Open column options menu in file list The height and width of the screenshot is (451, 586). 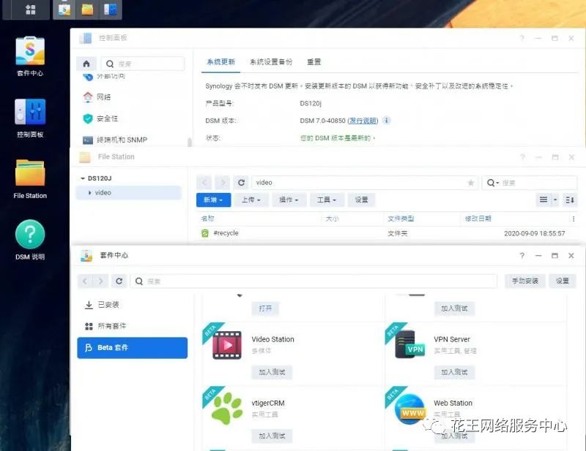pos(574,219)
